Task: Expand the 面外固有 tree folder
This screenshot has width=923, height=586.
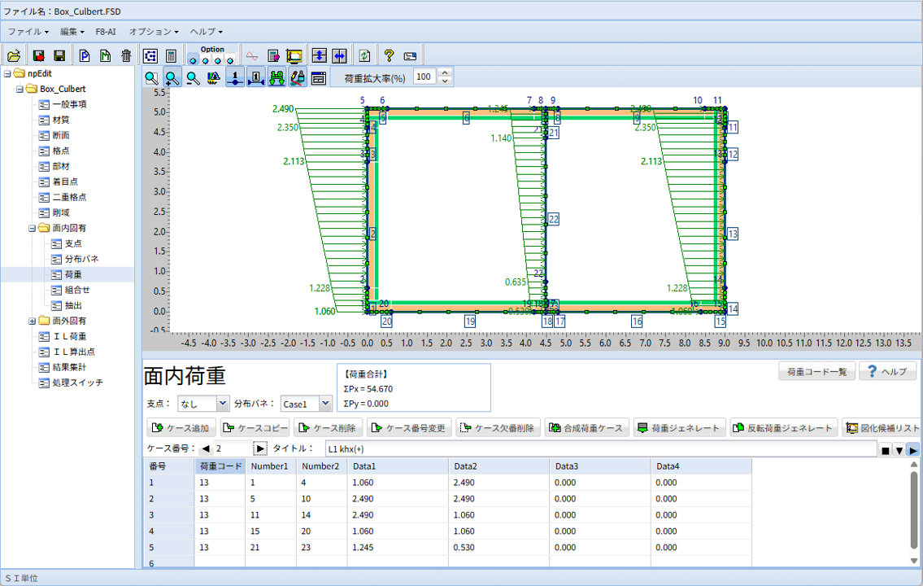Action: 33,321
